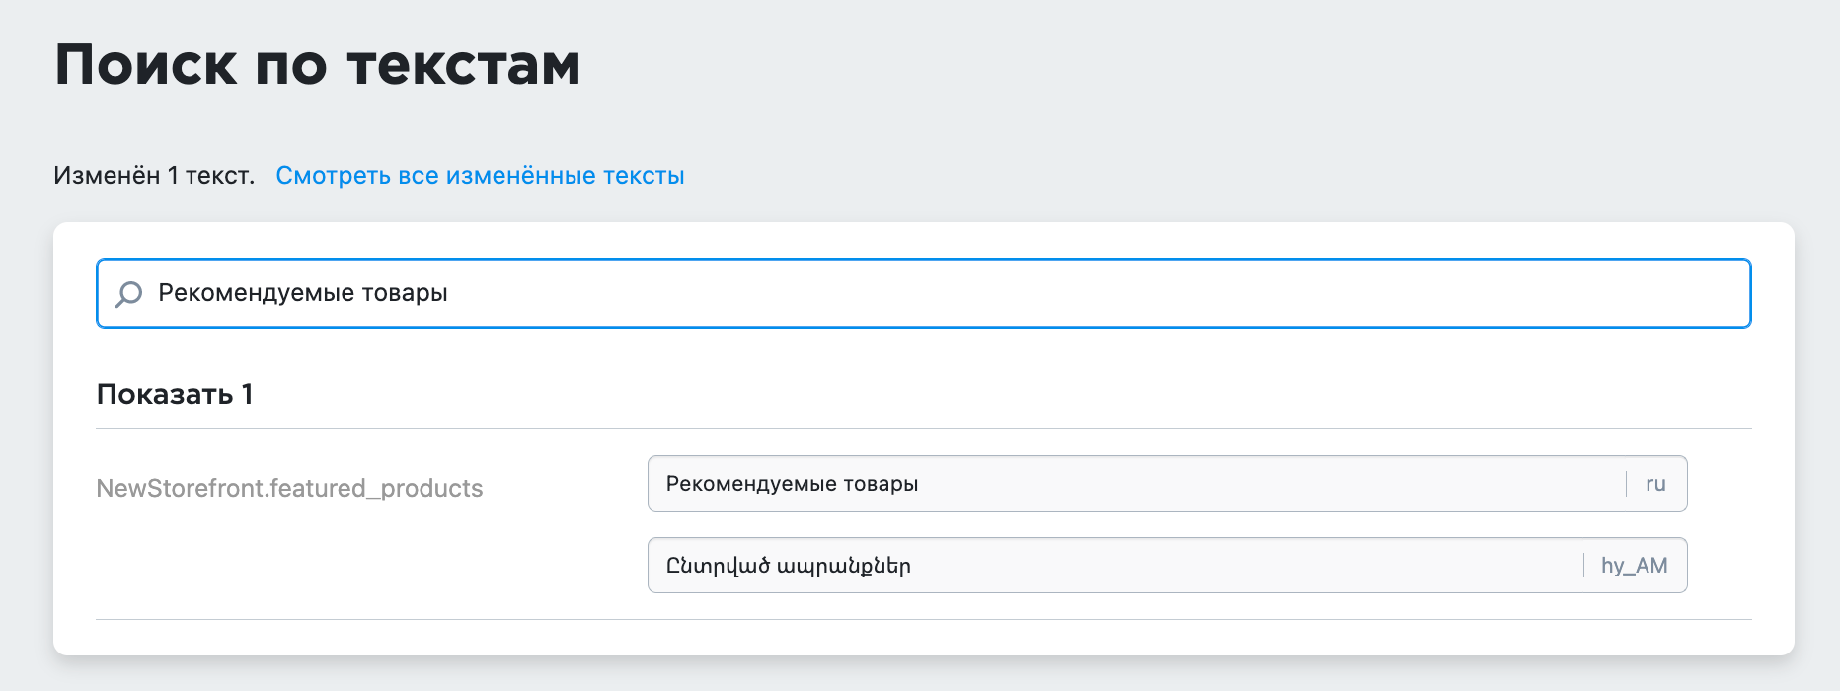Viewport: 1840px width, 691px height.
Task: Click the vertical separator beside the "hy_AM" tag
Action: (x=1583, y=566)
